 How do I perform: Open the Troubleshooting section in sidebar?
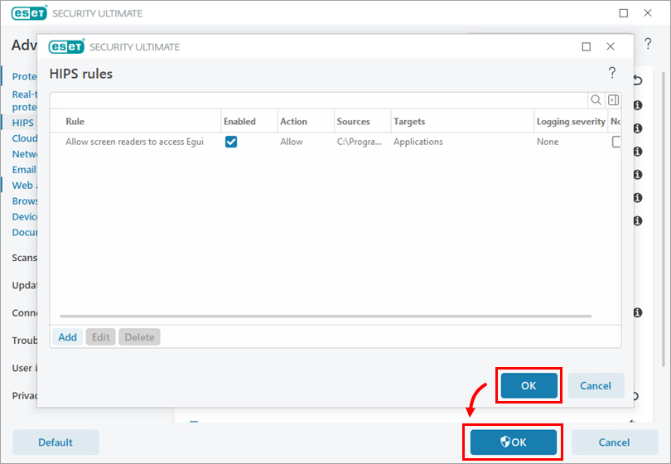[24, 341]
